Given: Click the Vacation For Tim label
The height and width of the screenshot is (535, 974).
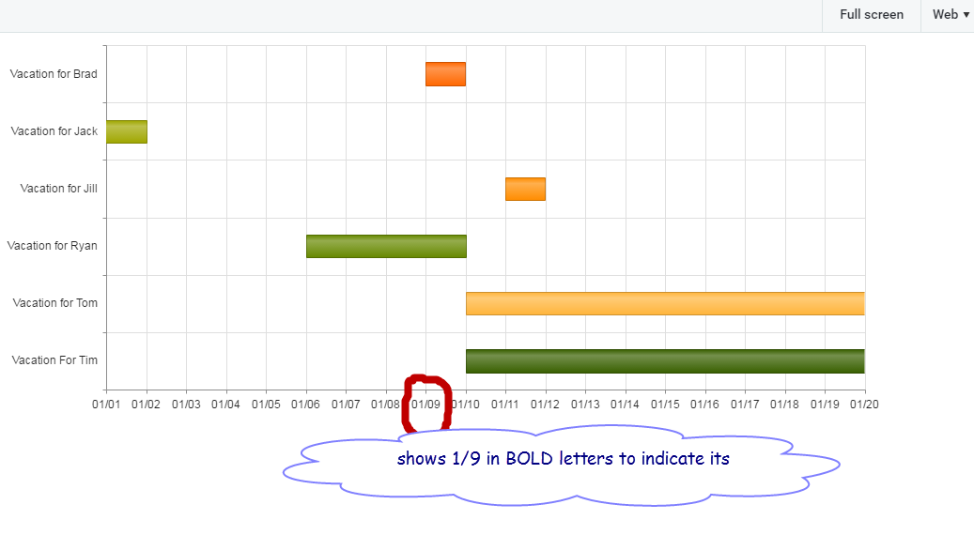Looking at the screenshot, I should point(54,360).
